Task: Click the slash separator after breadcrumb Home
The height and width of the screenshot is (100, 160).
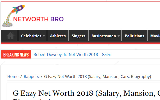Action: click(21, 76)
